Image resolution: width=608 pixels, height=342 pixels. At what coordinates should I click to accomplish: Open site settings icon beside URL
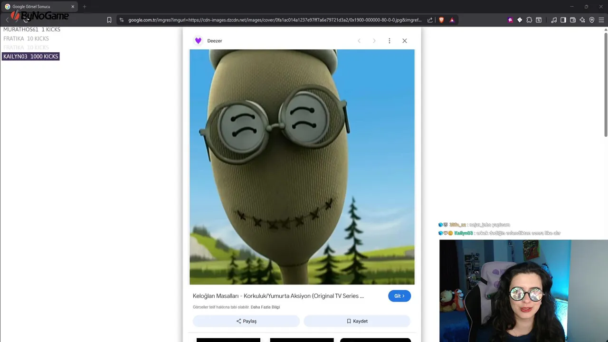pyautogui.click(x=122, y=20)
